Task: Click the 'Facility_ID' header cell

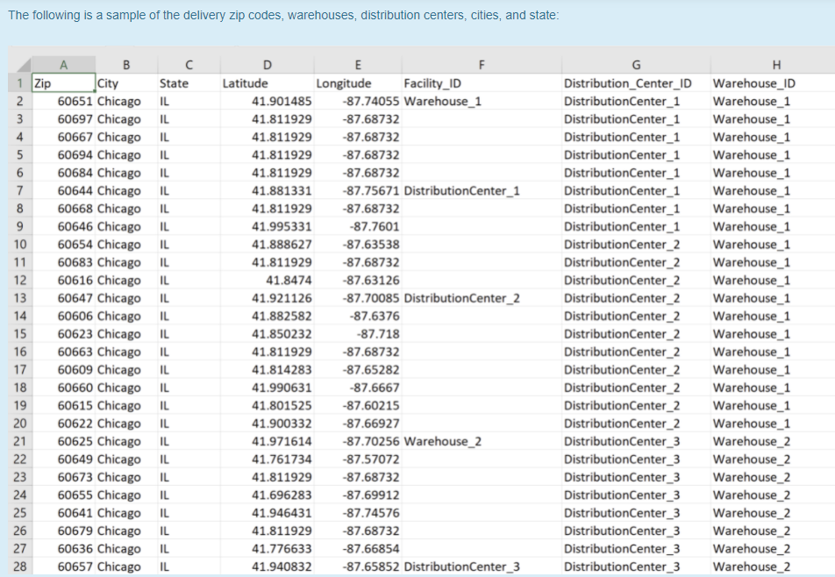Action: coord(482,83)
